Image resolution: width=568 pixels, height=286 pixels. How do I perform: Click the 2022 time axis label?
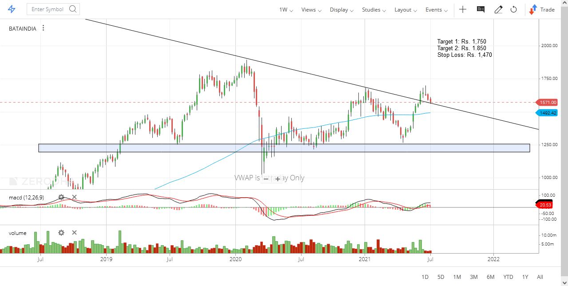tap(493, 259)
